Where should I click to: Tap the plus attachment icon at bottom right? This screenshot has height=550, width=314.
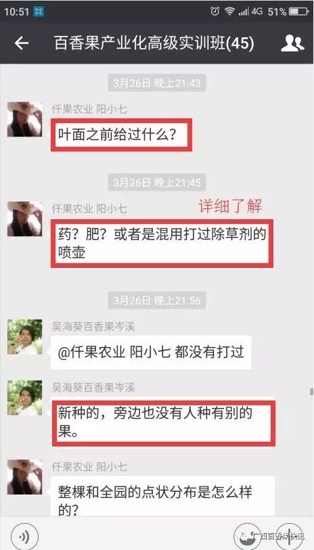[x=289, y=536]
